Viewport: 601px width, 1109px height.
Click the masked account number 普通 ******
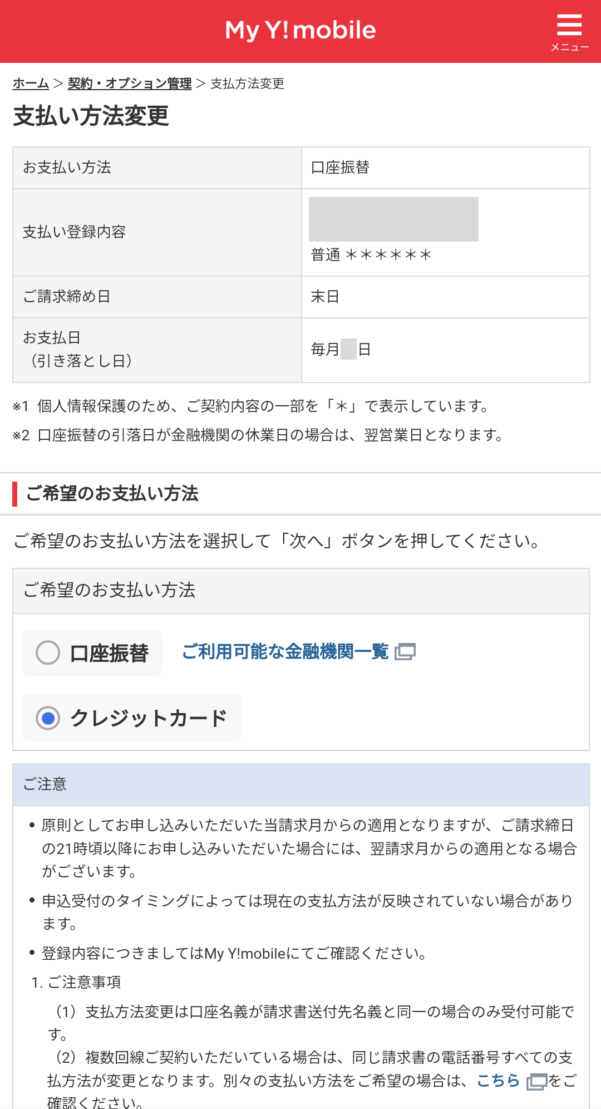[371, 255]
